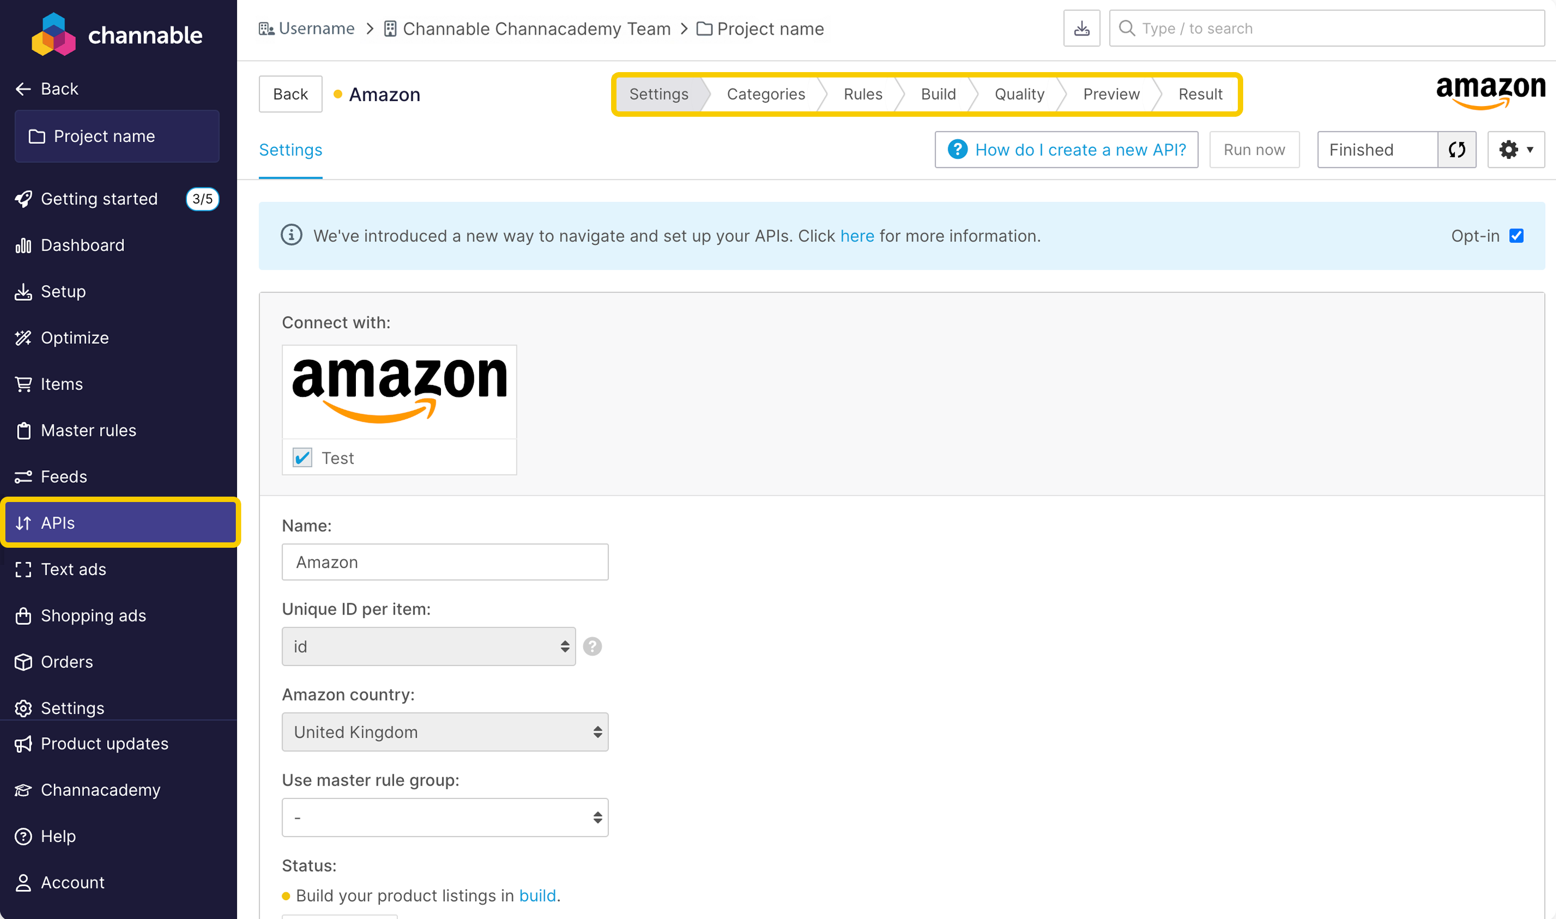1556x919 pixels.
Task: Go to the Quality step
Action: [1019, 94]
